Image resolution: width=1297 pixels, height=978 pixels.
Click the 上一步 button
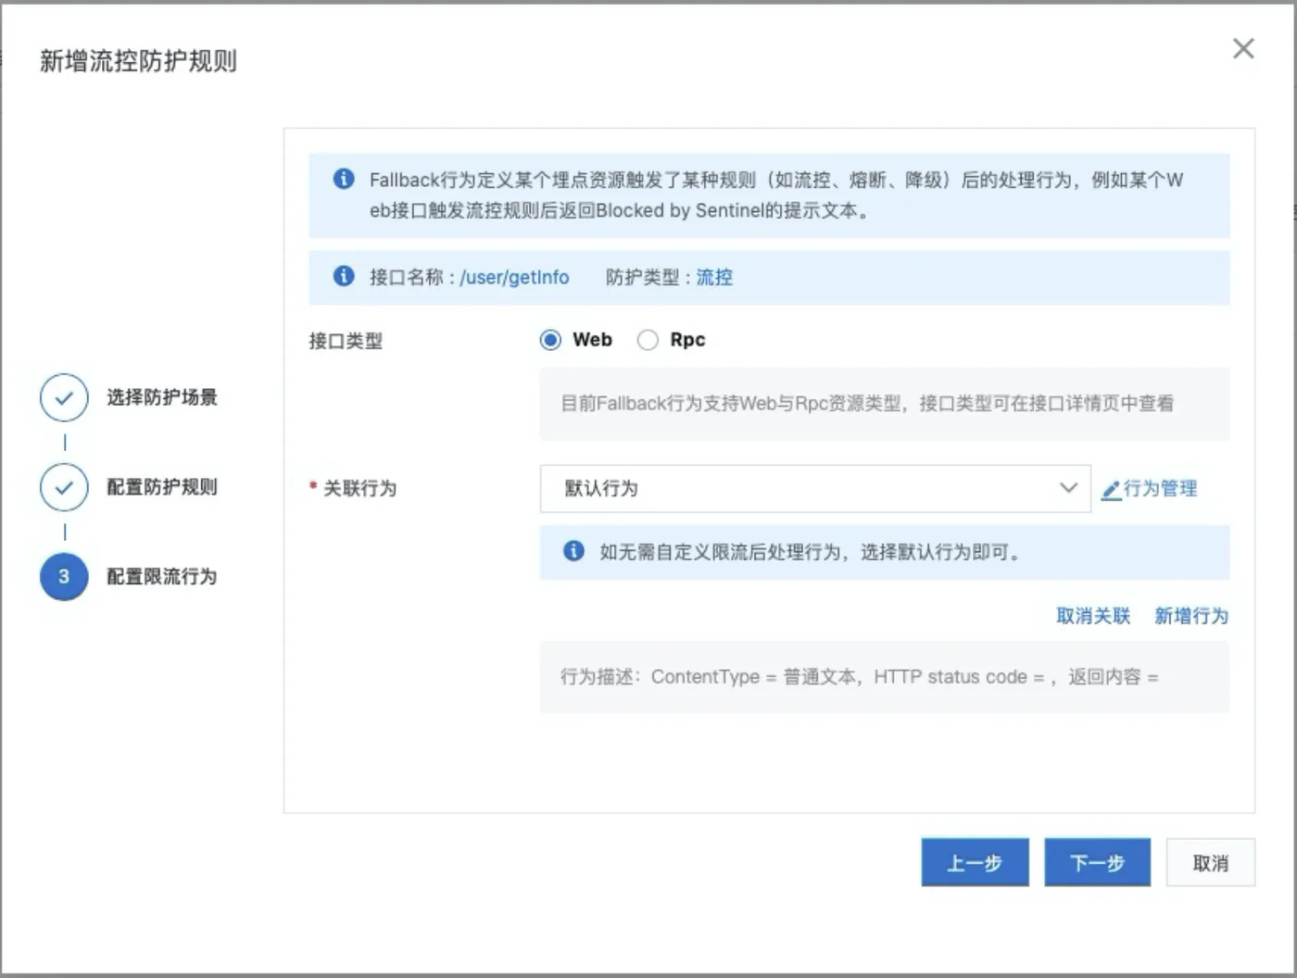975,862
